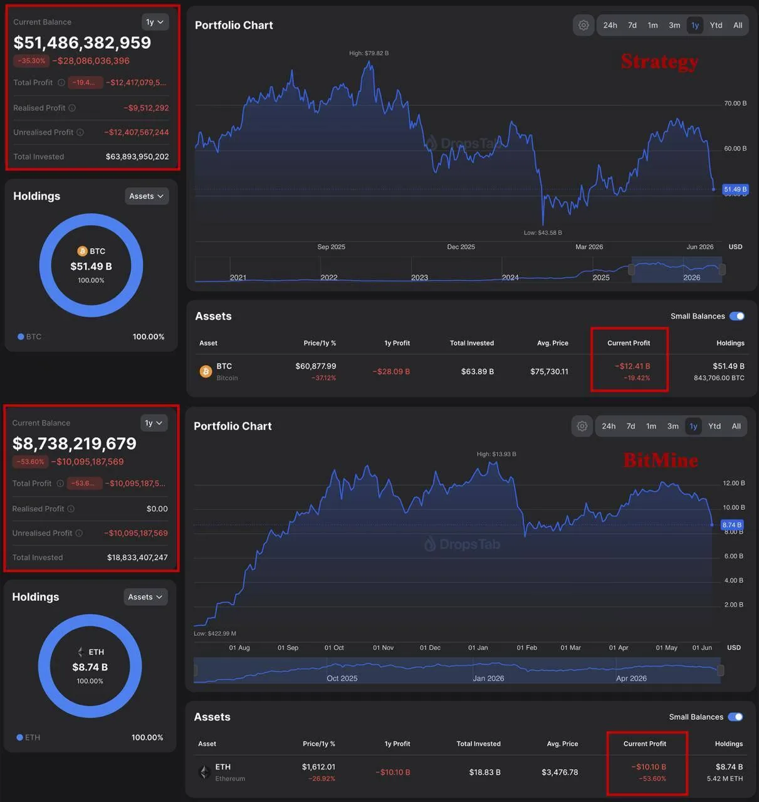Open the BTC Bitcoin asset row
Viewport: 759px width, 802px height.
(x=471, y=372)
